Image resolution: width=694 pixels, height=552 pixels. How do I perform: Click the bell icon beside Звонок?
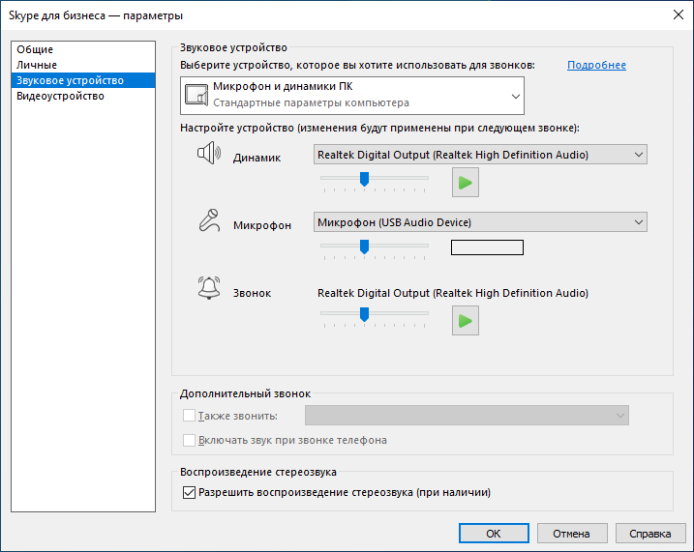point(209,288)
